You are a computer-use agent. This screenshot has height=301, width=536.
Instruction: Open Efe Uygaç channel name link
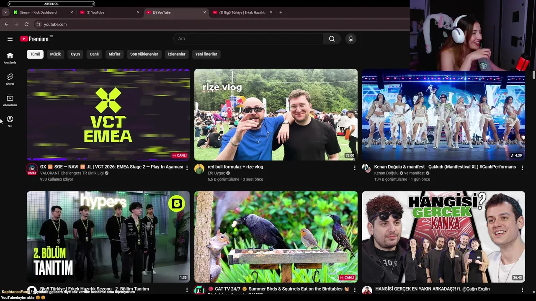216,173
